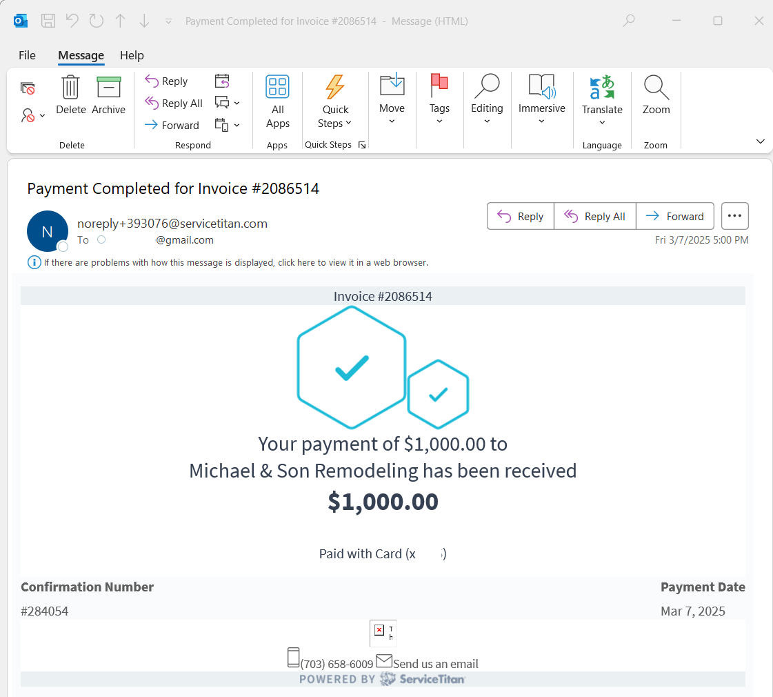
Task: Expand the Quick Steps dropdown
Action: pyautogui.click(x=336, y=116)
